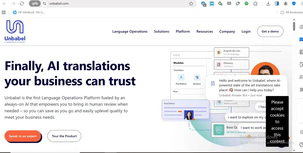The height and width of the screenshot is (153, 303).
Task: Click the Post Edition module icon in illustration
Action: pyautogui.click(x=181, y=78)
